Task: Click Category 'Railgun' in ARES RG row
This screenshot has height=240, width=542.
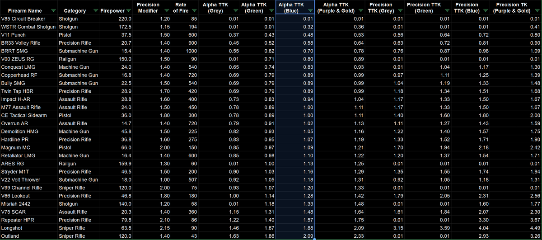Action: 67,164
